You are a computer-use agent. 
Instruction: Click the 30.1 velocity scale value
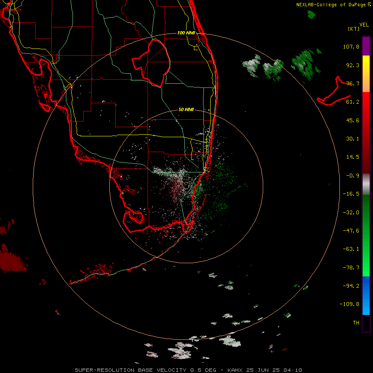(x=353, y=139)
